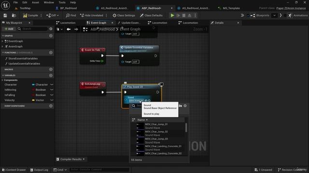Select AnimGraph in graphs list
This screenshot has height=173, width=309.
click(15, 47)
